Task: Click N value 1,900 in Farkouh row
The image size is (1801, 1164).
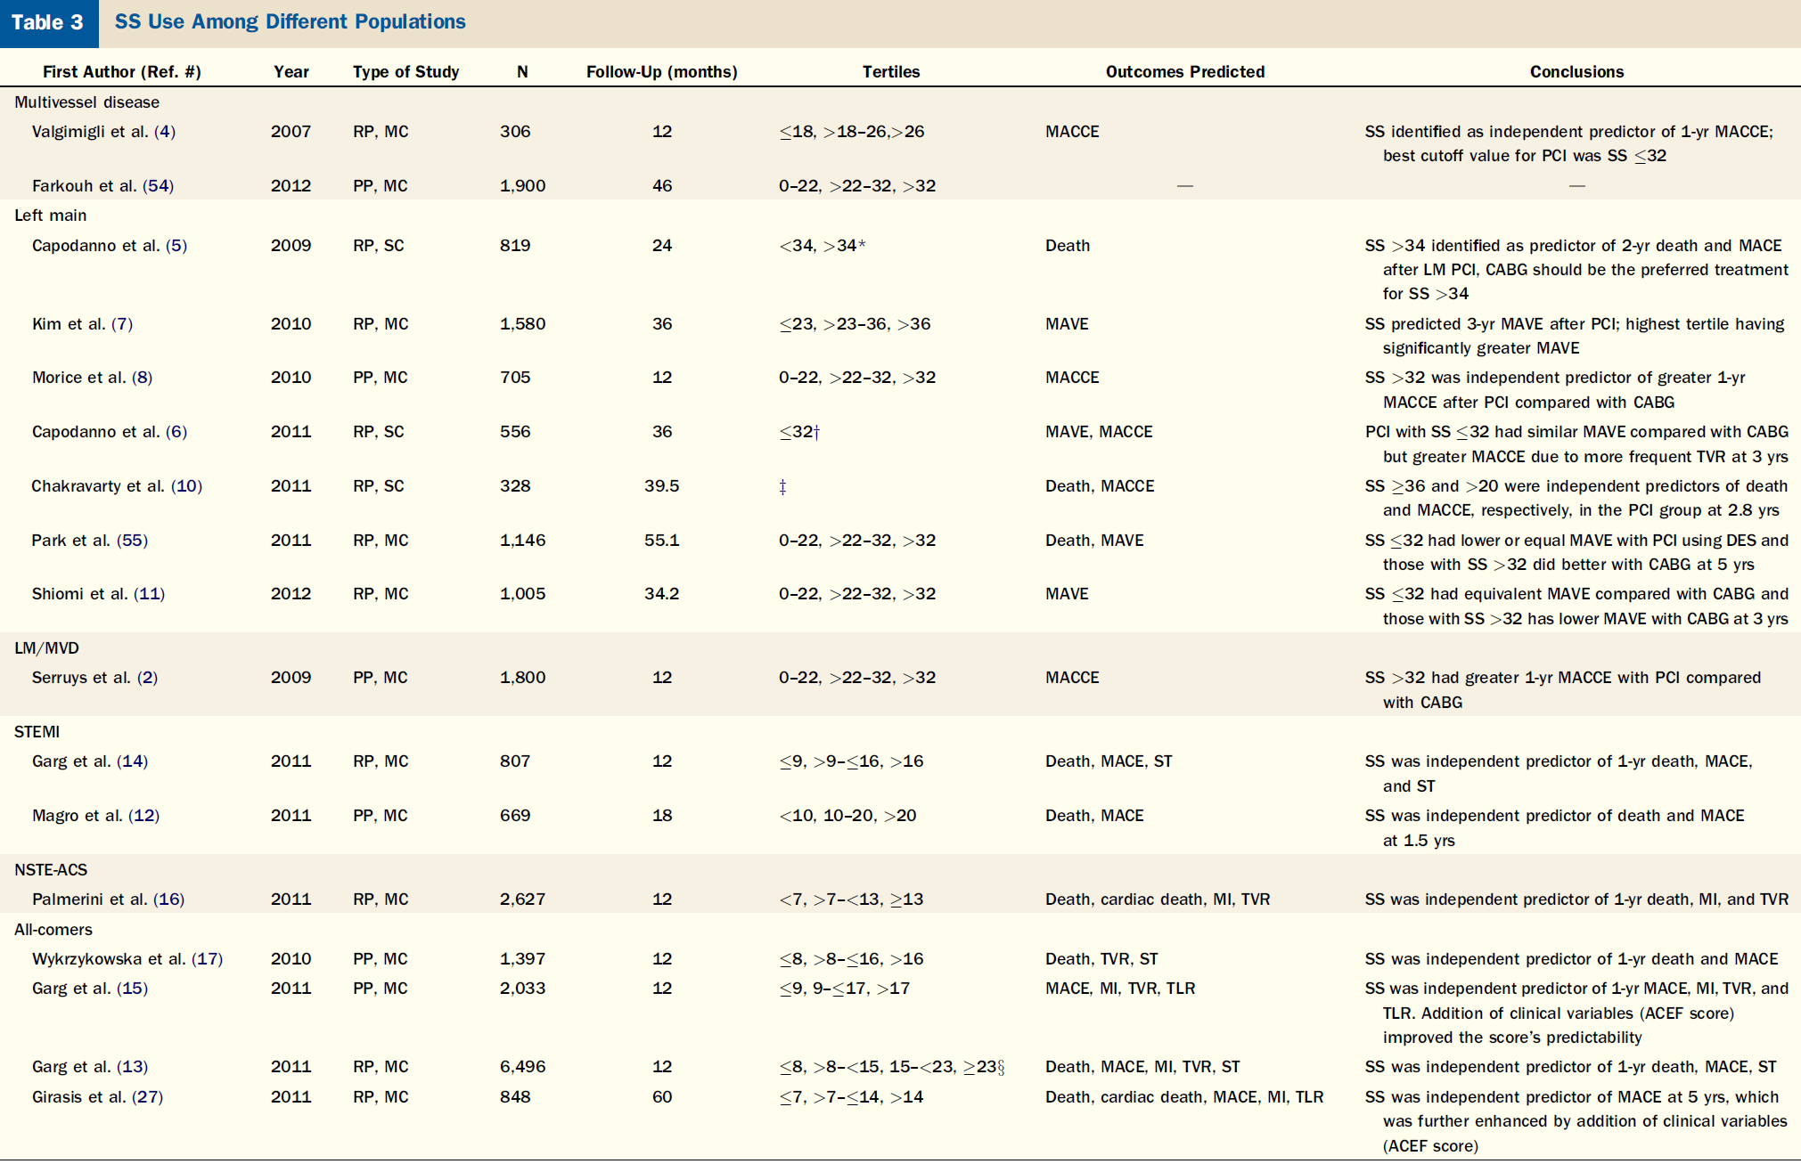Action: tap(523, 186)
